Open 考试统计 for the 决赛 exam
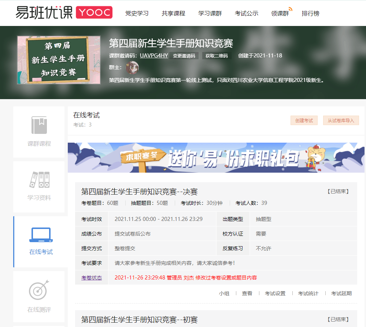Viewport: 366px width, 327px height. coord(308,293)
